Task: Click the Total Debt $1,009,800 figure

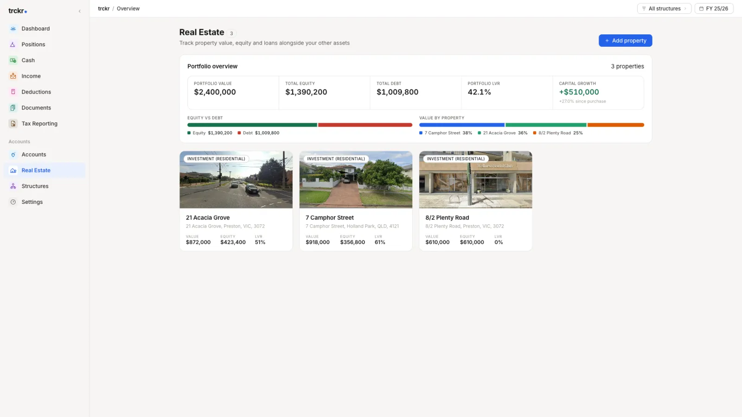Action: tap(397, 92)
